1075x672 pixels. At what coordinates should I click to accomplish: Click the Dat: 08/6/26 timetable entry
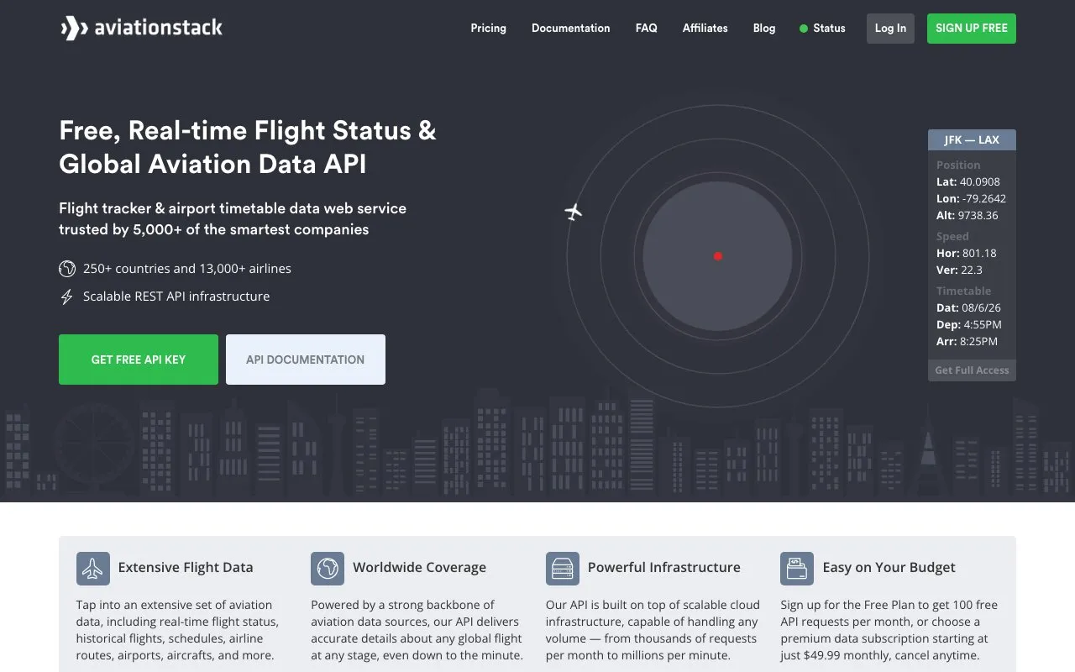tap(969, 308)
